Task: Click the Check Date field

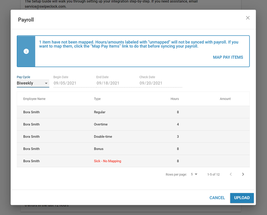Action: [x=160, y=83]
